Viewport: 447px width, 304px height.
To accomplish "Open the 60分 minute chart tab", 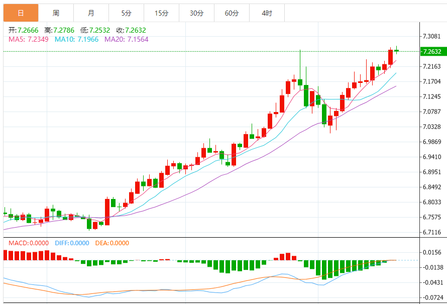I will (x=232, y=13).
